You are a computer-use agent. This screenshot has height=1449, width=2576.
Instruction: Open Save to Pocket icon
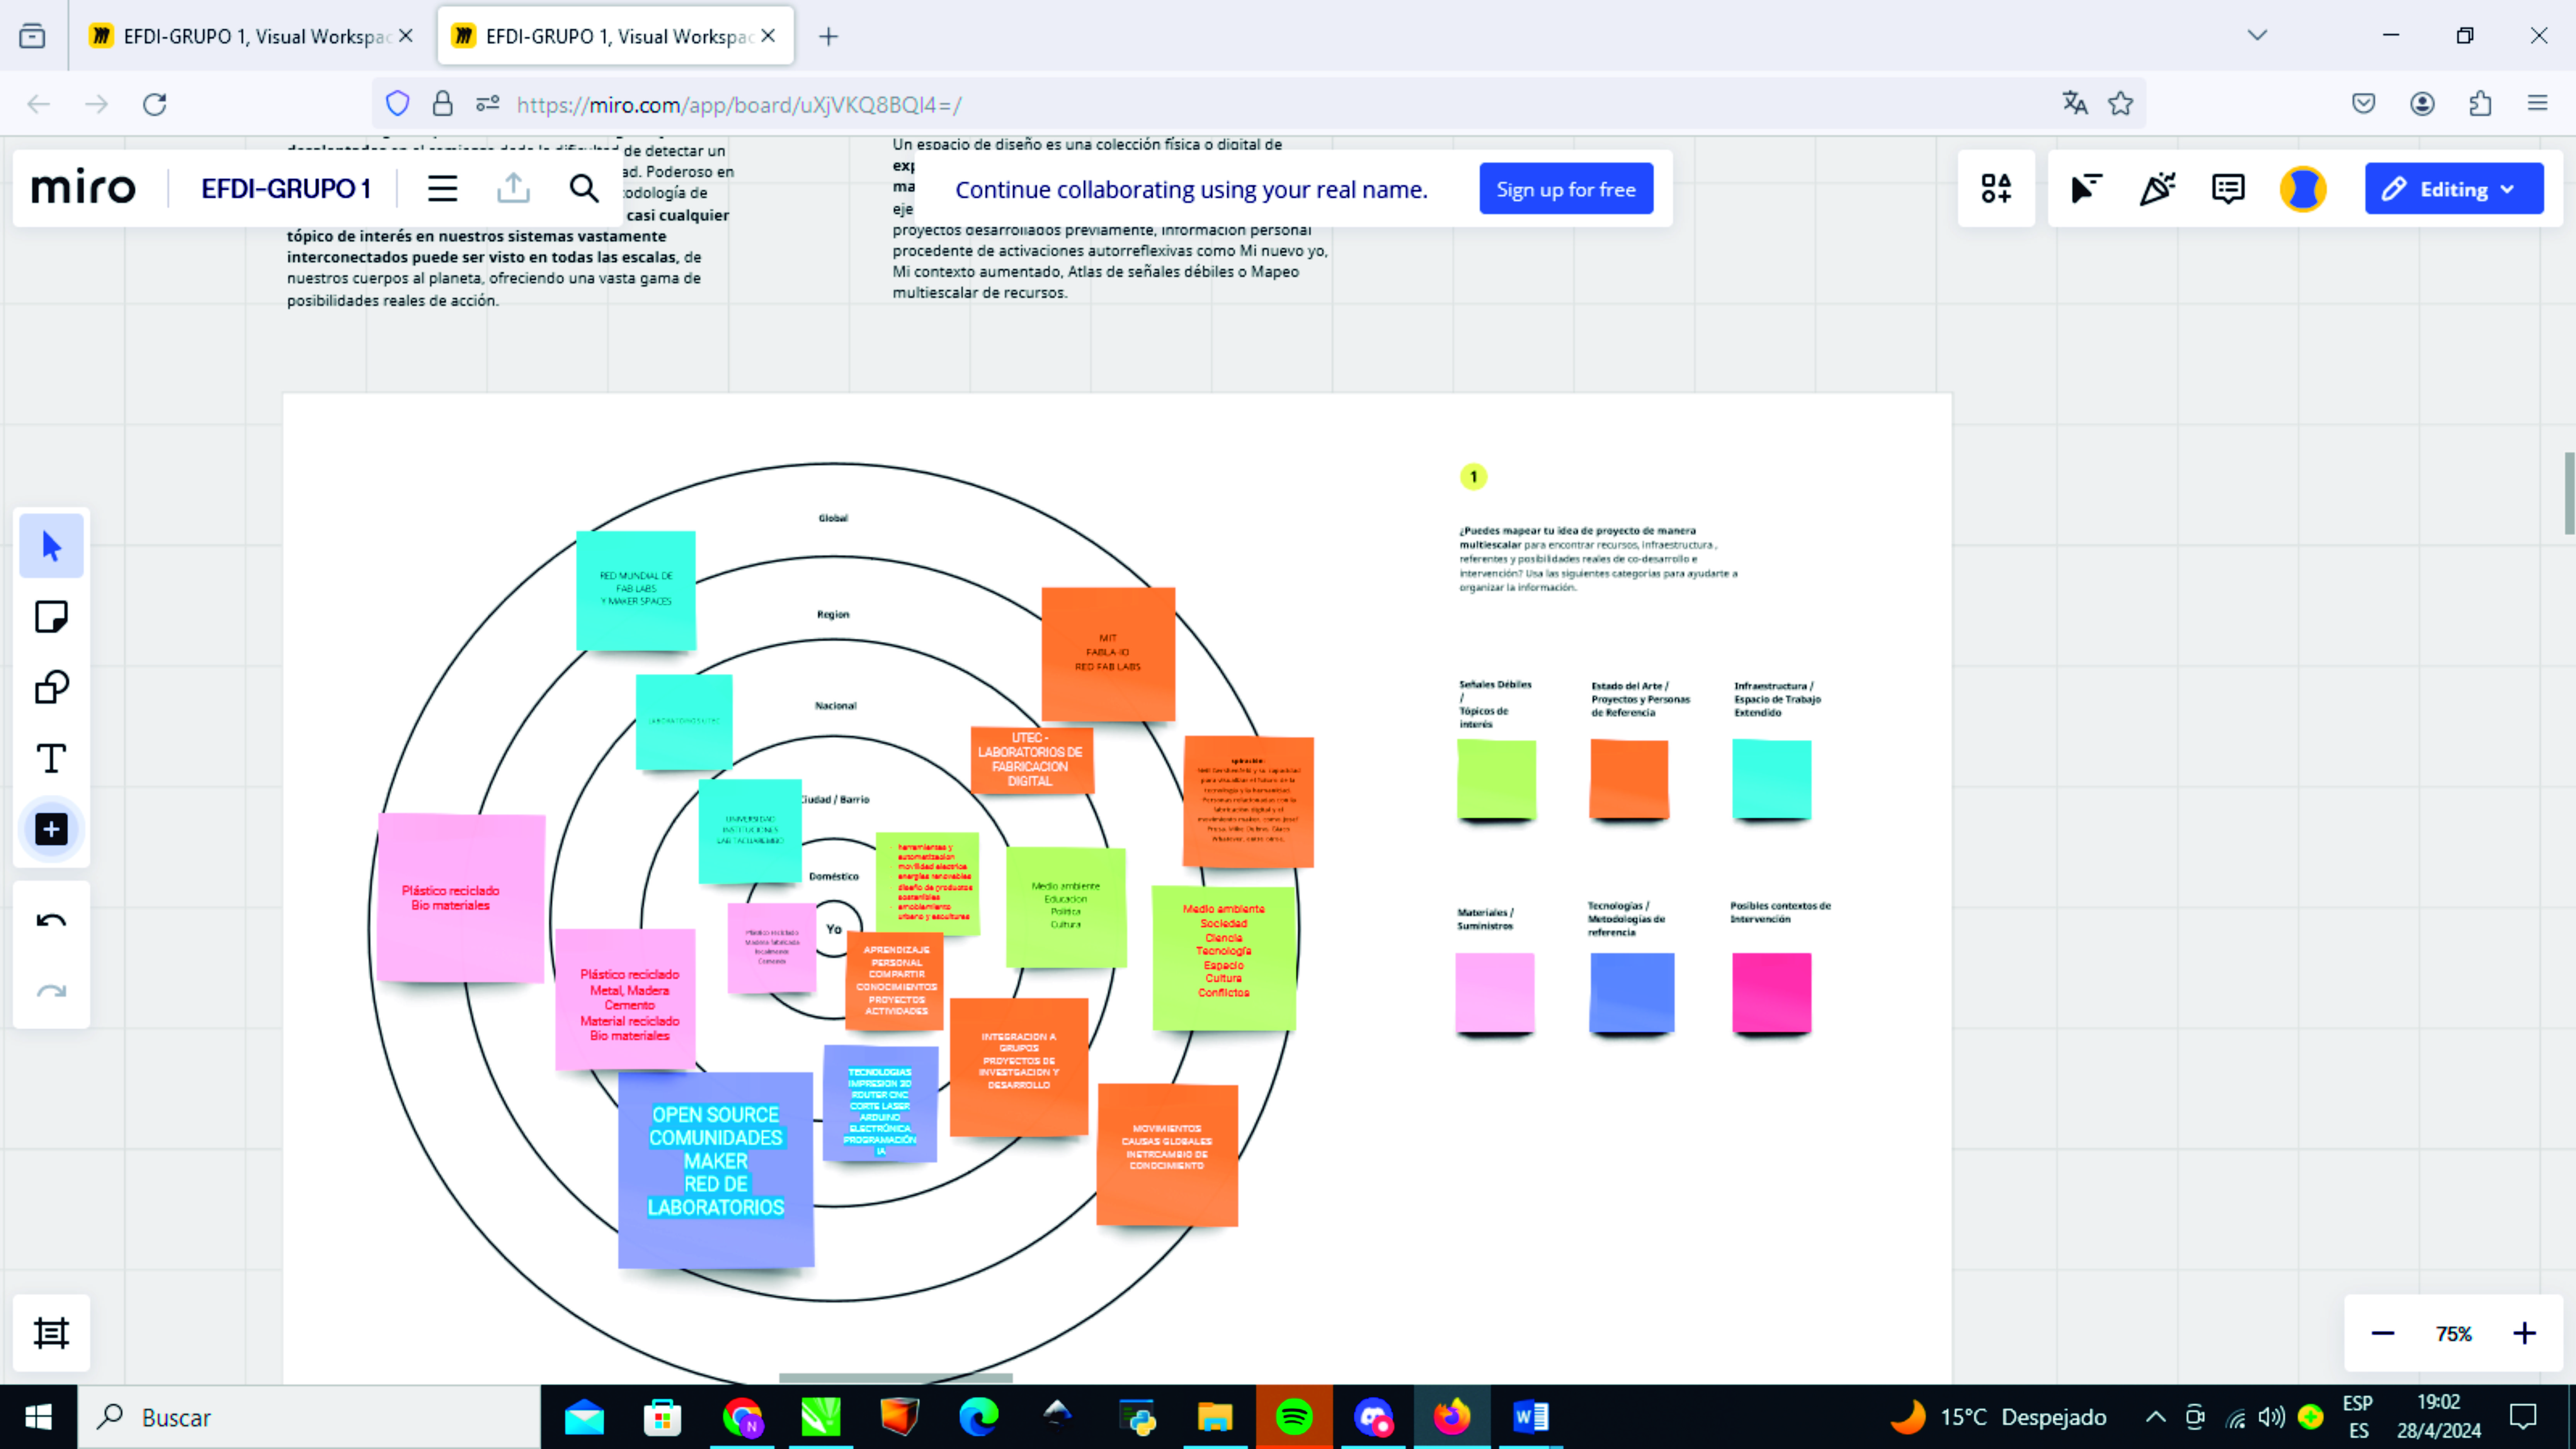pyautogui.click(x=2363, y=103)
